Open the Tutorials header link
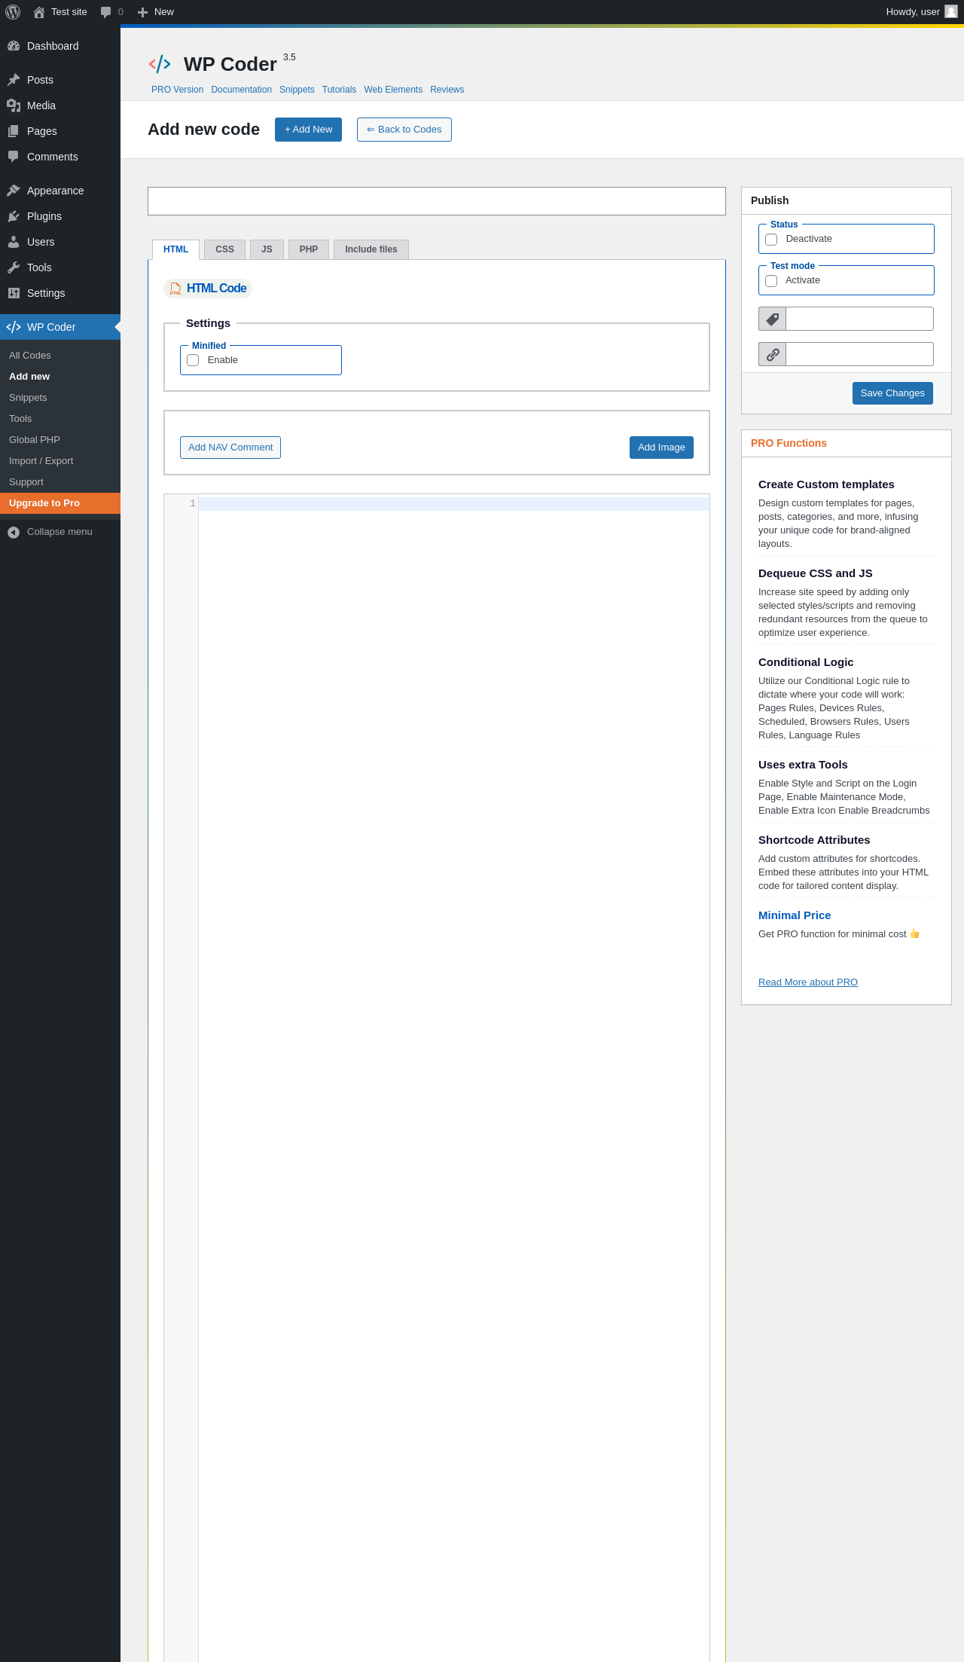Screen dimensions: 964x1662 point(339,90)
